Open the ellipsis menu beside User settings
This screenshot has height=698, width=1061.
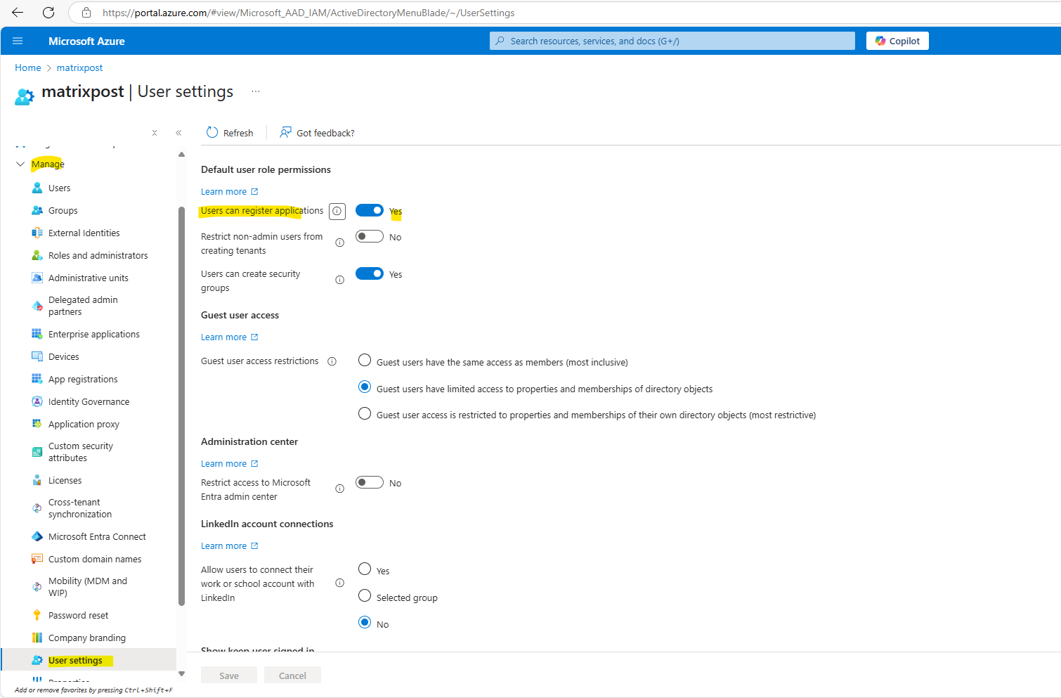coord(256,91)
